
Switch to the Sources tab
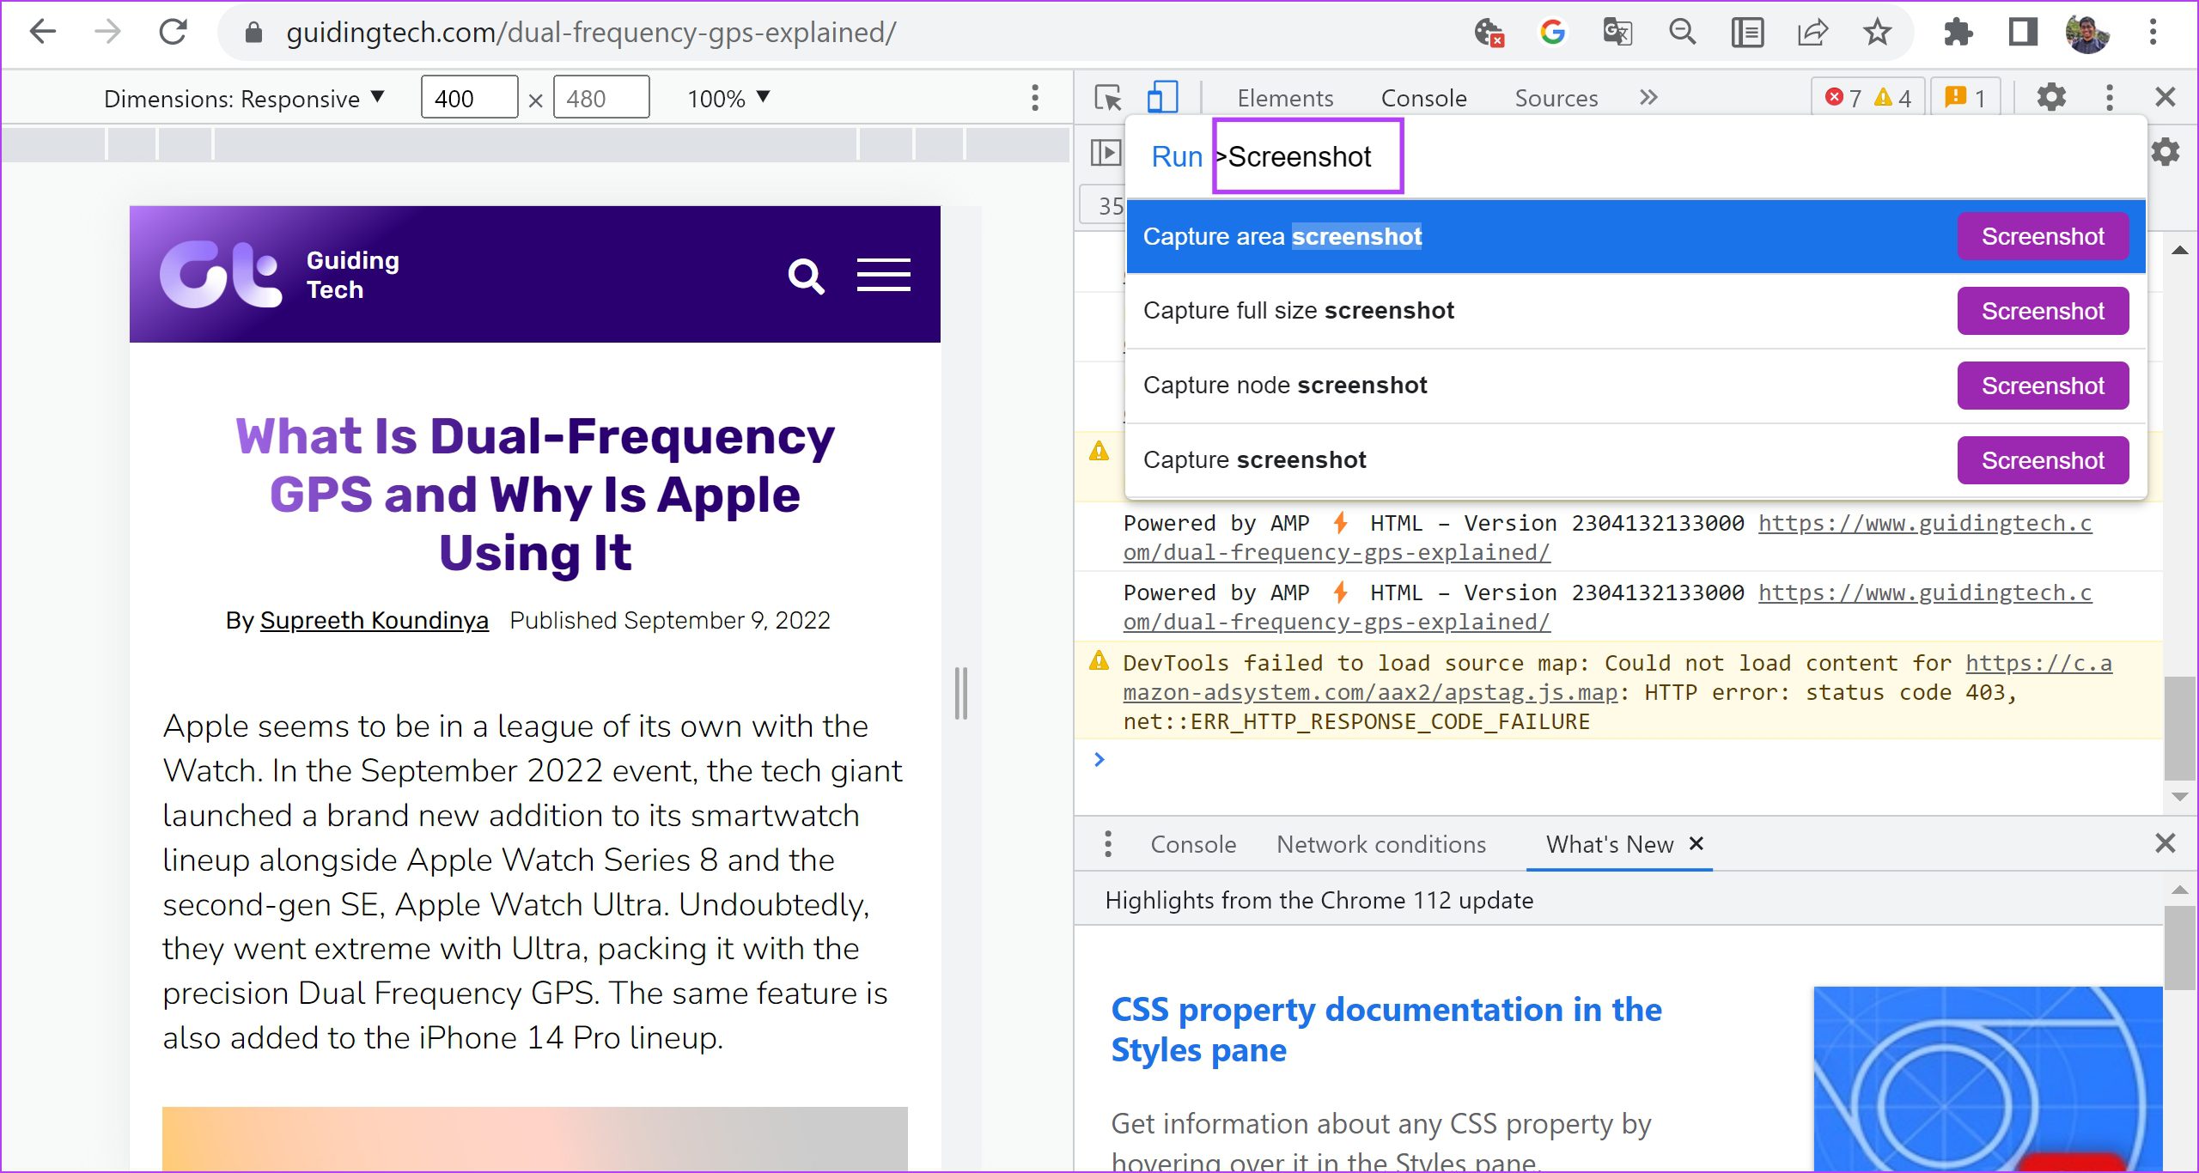[x=1556, y=98]
